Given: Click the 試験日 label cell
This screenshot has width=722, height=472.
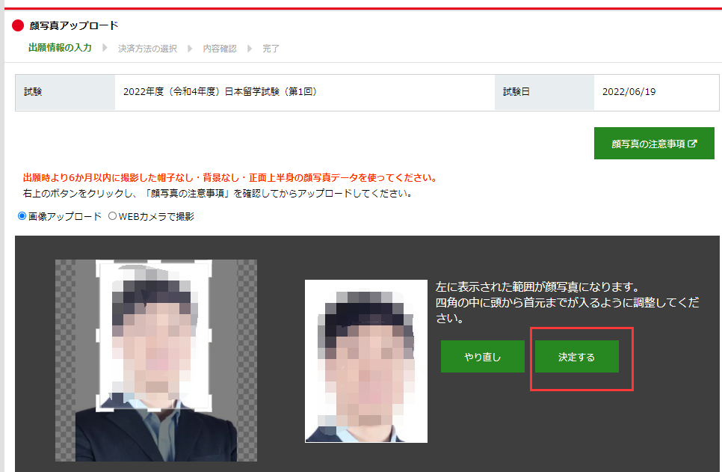Looking at the screenshot, I should click(544, 92).
